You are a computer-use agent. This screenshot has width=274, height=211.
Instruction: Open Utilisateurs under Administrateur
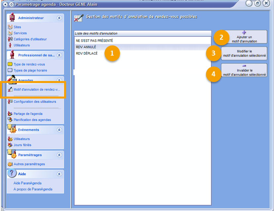click(22, 45)
